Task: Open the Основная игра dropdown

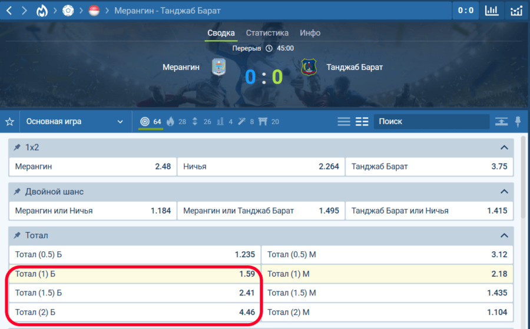Action: tap(74, 122)
